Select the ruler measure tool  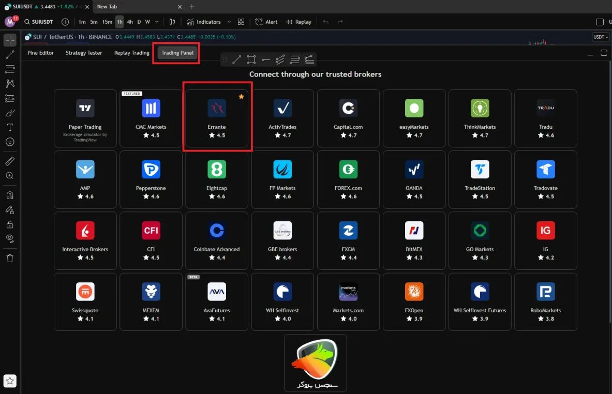coord(10,161)
